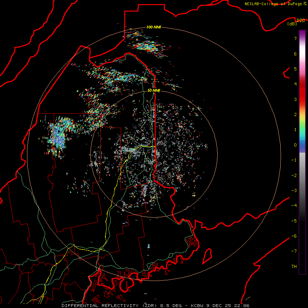Select the -7 value on the color scale
Image resolution: width=308 pixels, height=308 pixels.
pos(294,251)
